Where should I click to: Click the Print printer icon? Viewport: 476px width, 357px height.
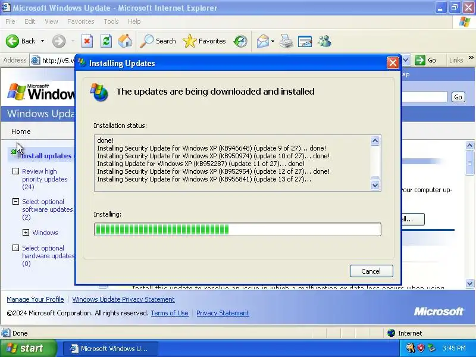coord(286,41)
